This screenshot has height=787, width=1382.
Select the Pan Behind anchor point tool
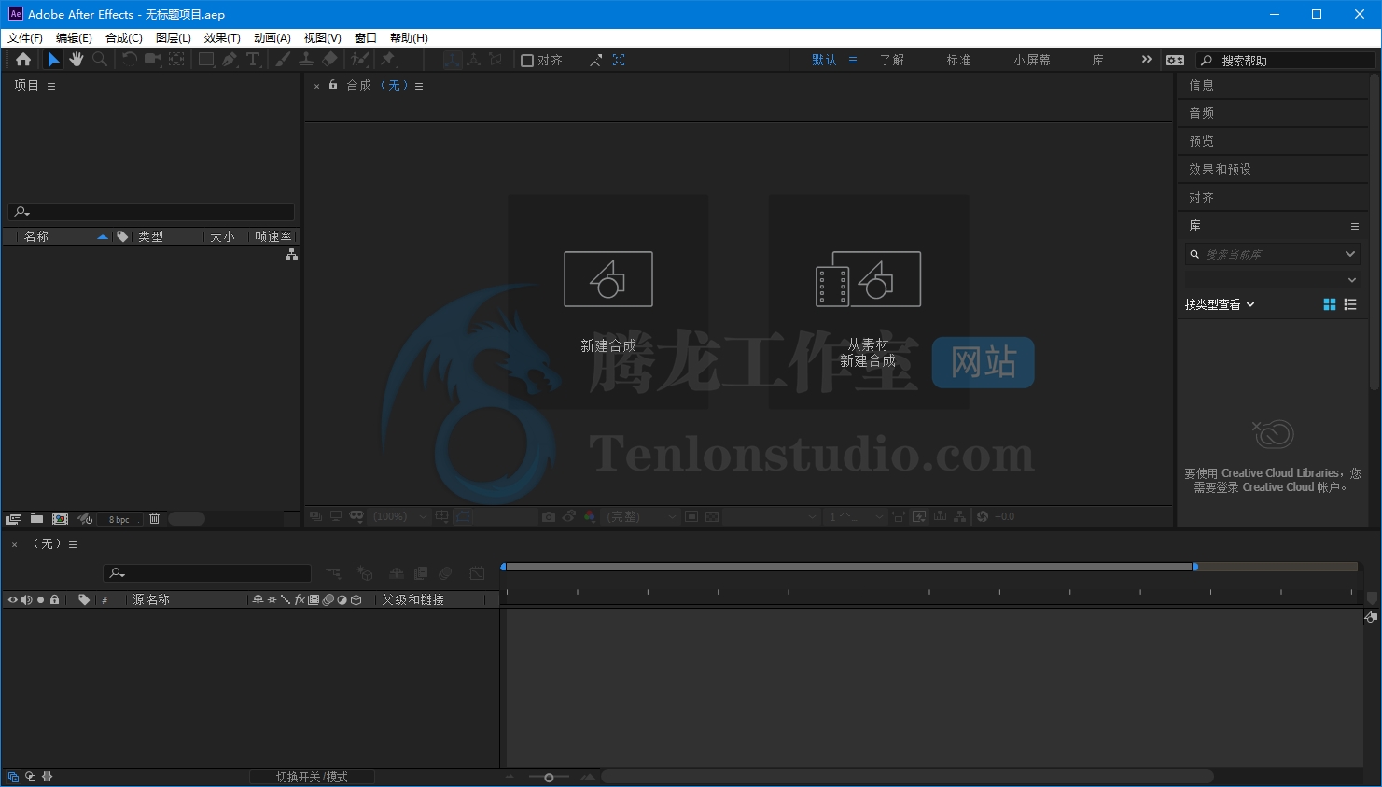176,60
